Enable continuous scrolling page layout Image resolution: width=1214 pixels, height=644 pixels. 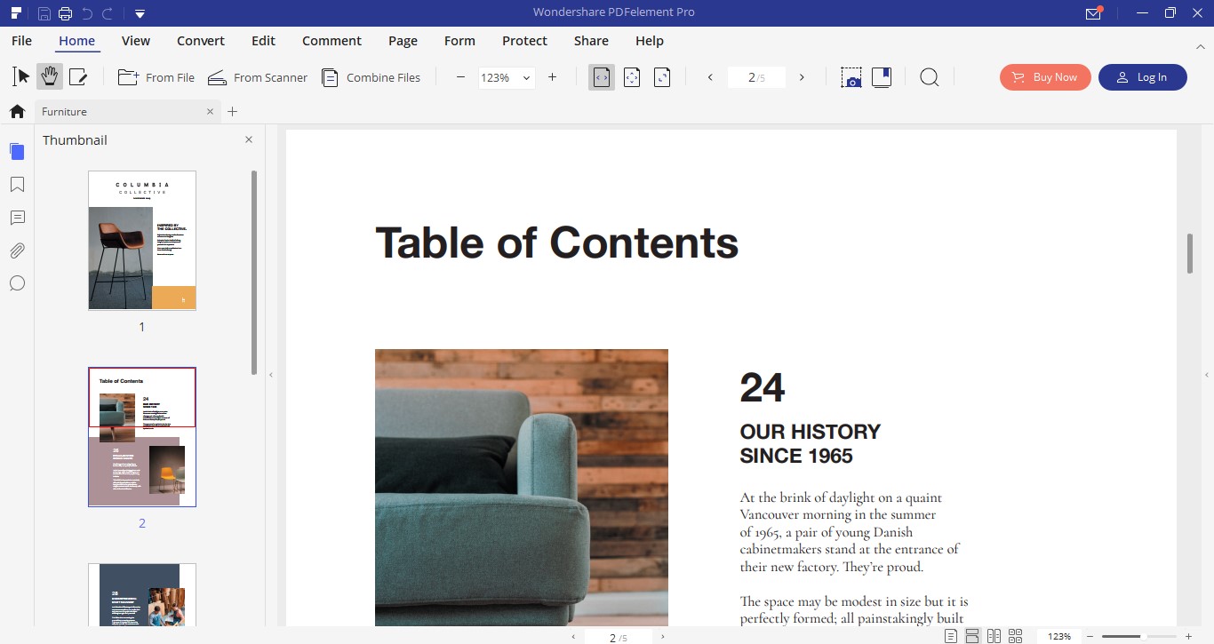click(972, 636)
